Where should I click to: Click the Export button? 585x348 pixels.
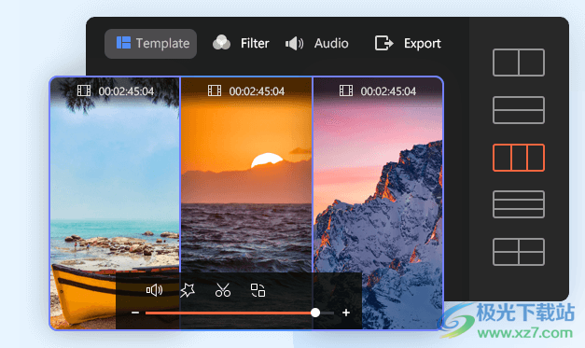(408, 43)
